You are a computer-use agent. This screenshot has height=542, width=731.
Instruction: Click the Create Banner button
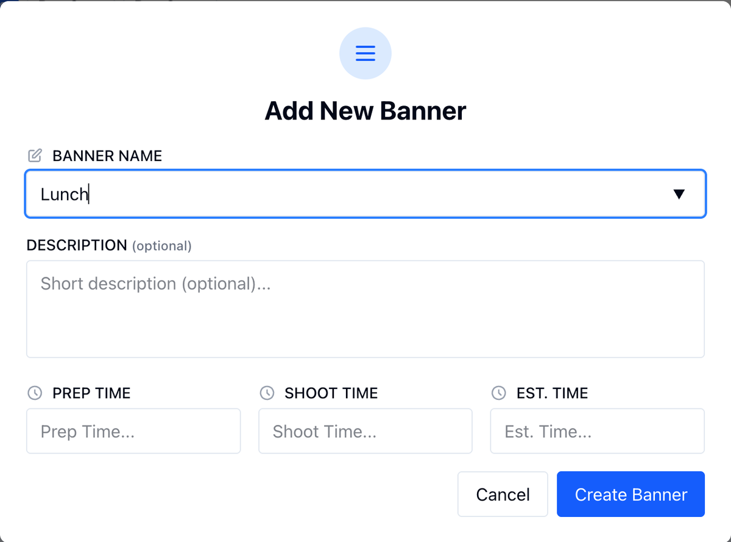[x=631, y=494]
